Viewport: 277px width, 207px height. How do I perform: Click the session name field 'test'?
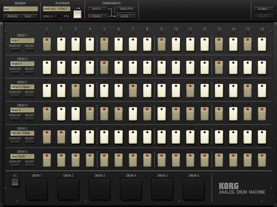pos(21,9)
